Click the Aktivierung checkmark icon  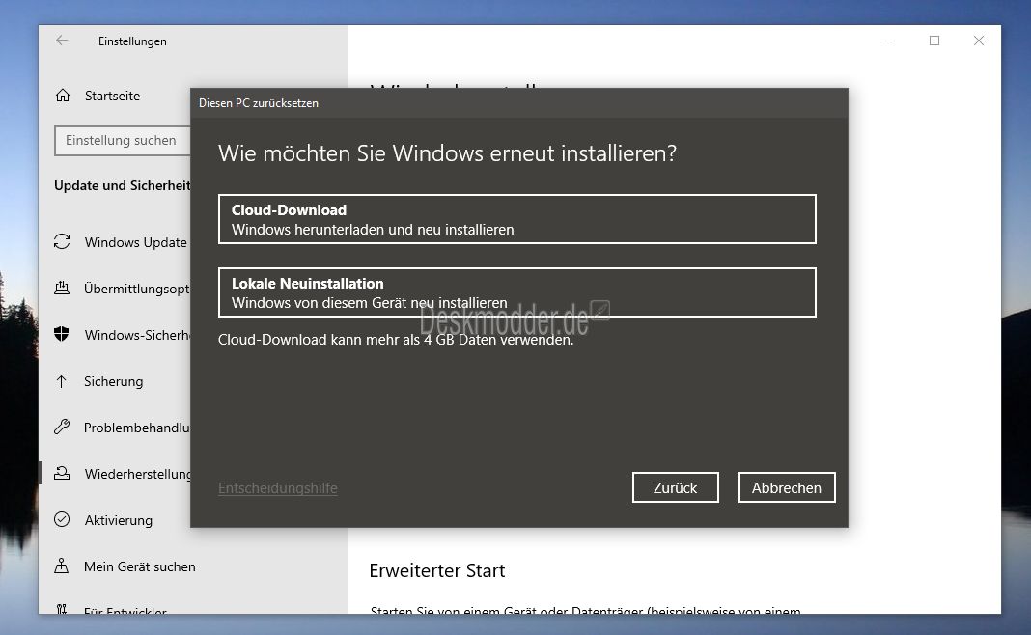pyautogui.click(x=62, y=519)
